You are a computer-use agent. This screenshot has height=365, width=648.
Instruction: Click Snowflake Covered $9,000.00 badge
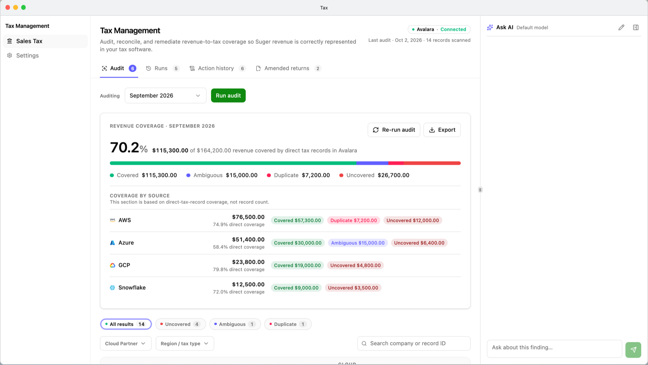(296, 288)
